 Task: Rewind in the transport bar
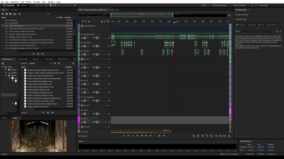pyautogui.click(x=142, y=136)
